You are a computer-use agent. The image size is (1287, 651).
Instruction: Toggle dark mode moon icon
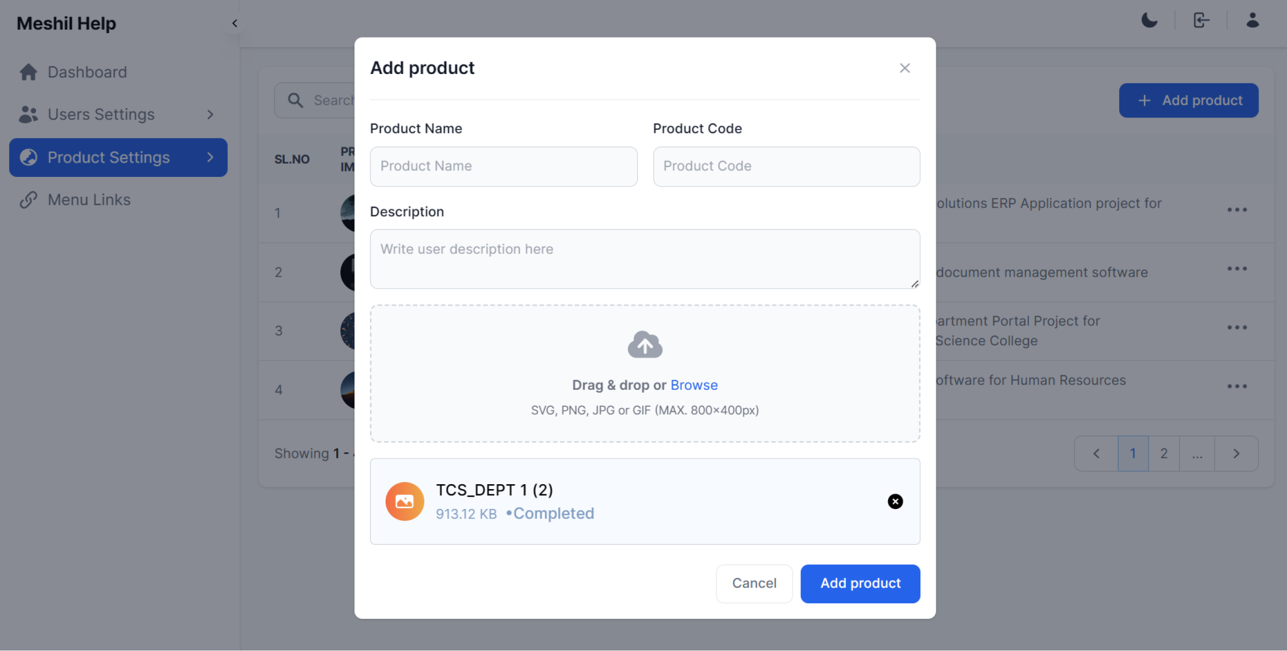tap(1149, 21)
